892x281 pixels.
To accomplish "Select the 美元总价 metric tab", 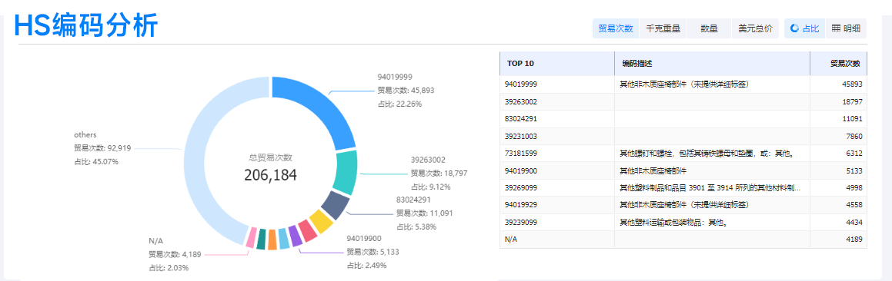I will coord(755,28).
